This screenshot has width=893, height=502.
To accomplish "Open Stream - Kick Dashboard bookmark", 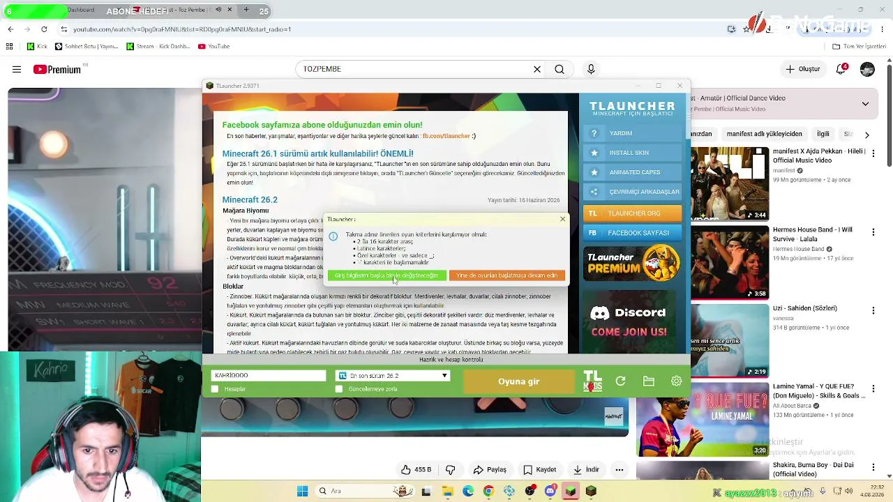I will [158, 46].
